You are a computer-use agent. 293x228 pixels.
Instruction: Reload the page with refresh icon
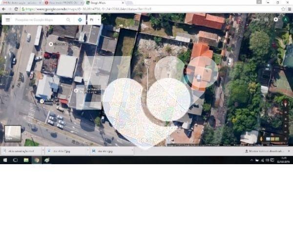16,9
